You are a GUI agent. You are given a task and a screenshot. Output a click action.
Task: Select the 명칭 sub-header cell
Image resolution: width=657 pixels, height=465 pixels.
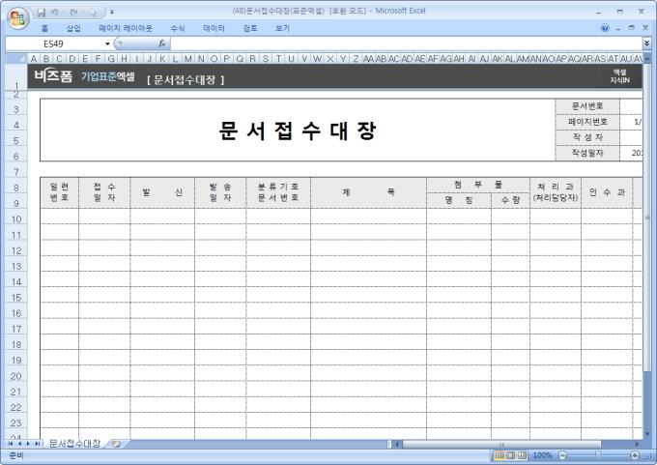click(x=459, y=200)
